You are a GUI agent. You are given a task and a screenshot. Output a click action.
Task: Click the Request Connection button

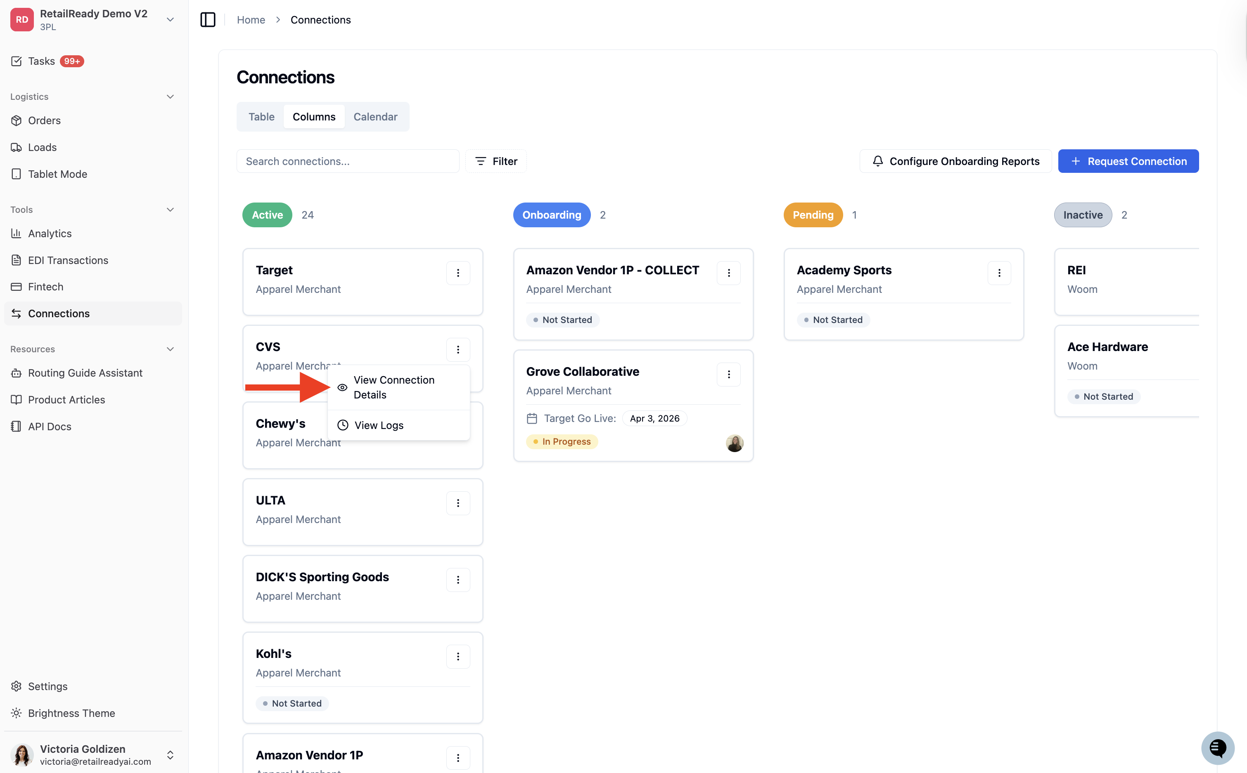click(x=1128, y=161)
